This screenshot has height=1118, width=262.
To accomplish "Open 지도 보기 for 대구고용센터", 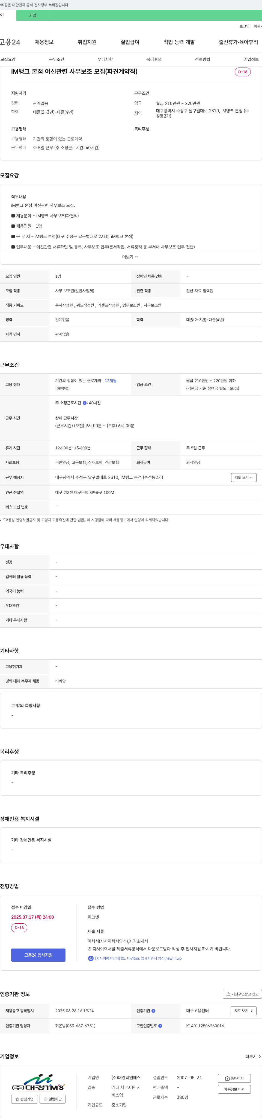I will click(x=244, y=1011).
